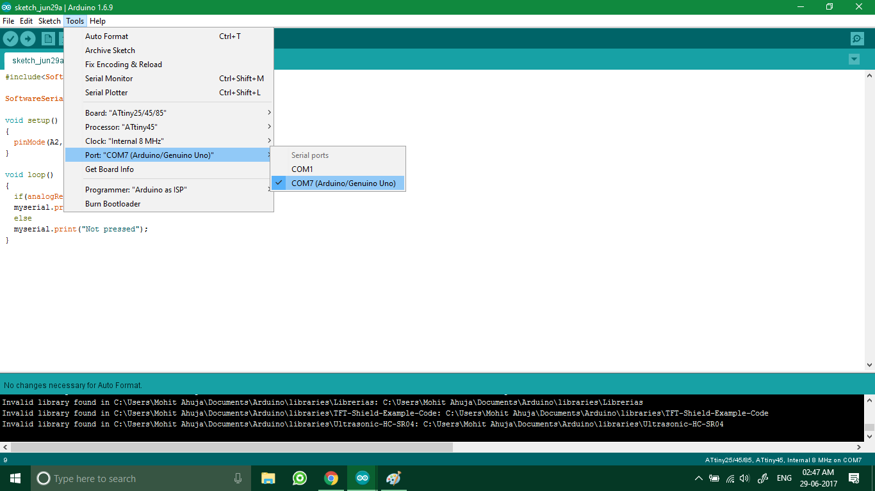This screenshot has height=491, width=875.
Task: Select the checked COM7 (Arduino/Genuino Uno) port
Action: point(338,183)
